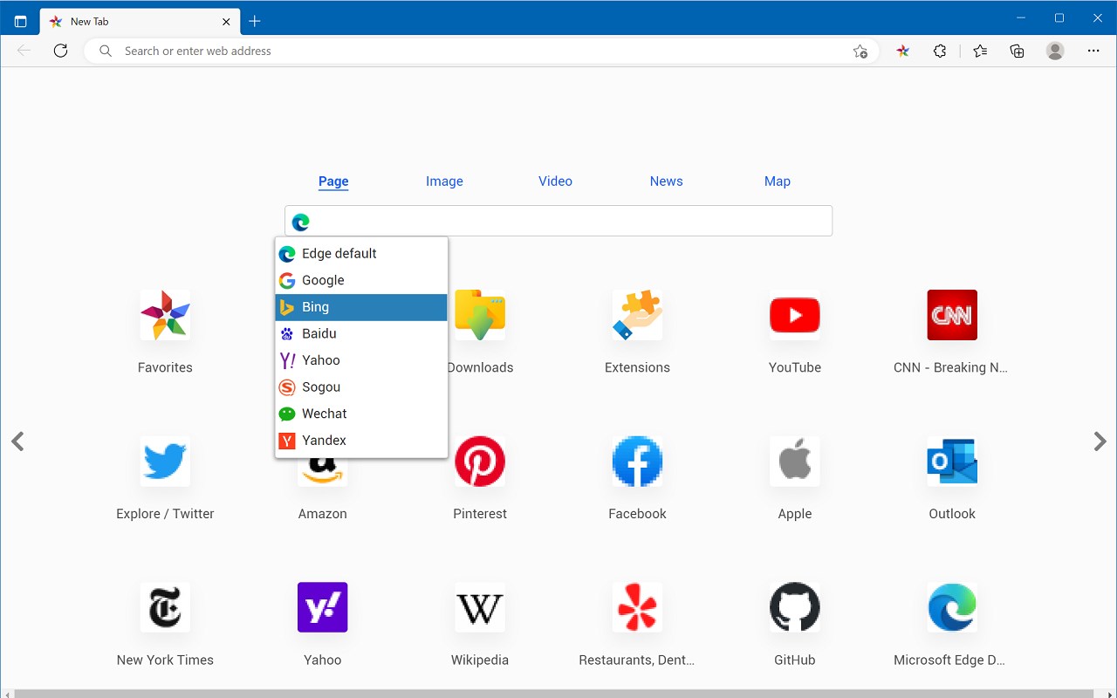The height and width of the screenshot is (698, 1117).
Task: Open the Twitter bird tile
Action: point(165,462)
